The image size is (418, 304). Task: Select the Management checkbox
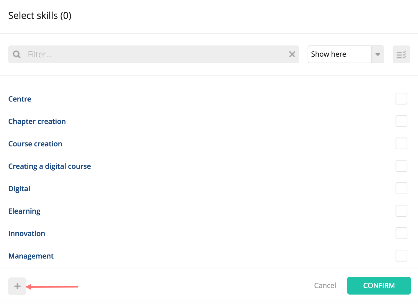[401, 256]
